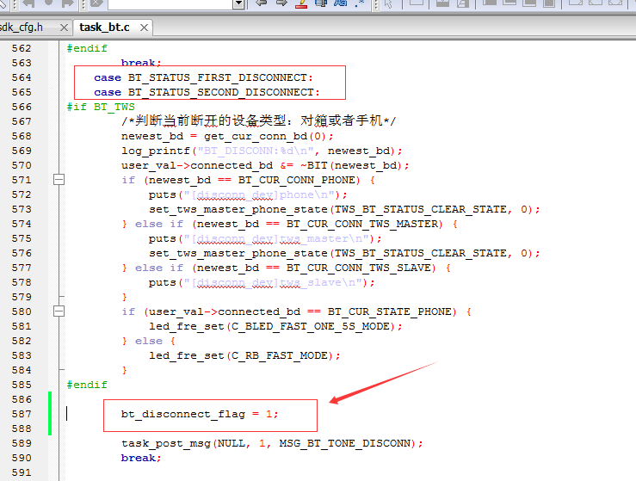
Task: Click the search text combo box field
Action: pos(170,4)
